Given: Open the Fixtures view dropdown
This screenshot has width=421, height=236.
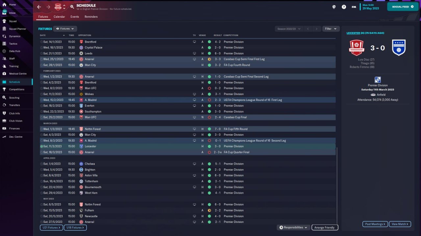Looking at the screenshot, I should [x=65, y=29].
